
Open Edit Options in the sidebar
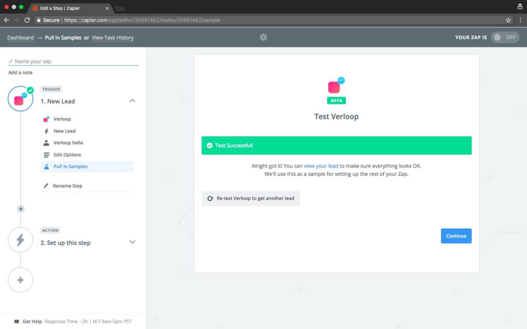point(67,155)
